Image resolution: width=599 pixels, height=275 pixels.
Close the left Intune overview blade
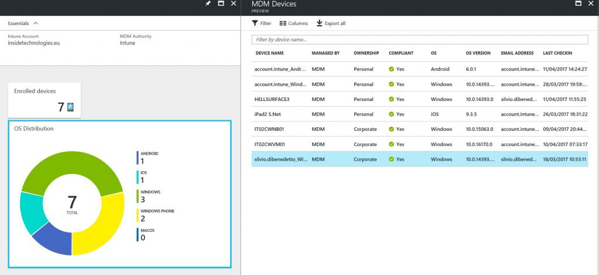pos(233,4)
